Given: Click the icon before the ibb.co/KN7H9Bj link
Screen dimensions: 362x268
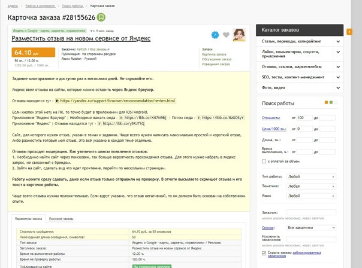Looking at the screenshot, I should [122, 118].
